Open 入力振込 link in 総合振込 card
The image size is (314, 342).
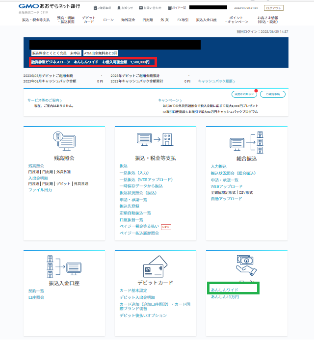219,167
